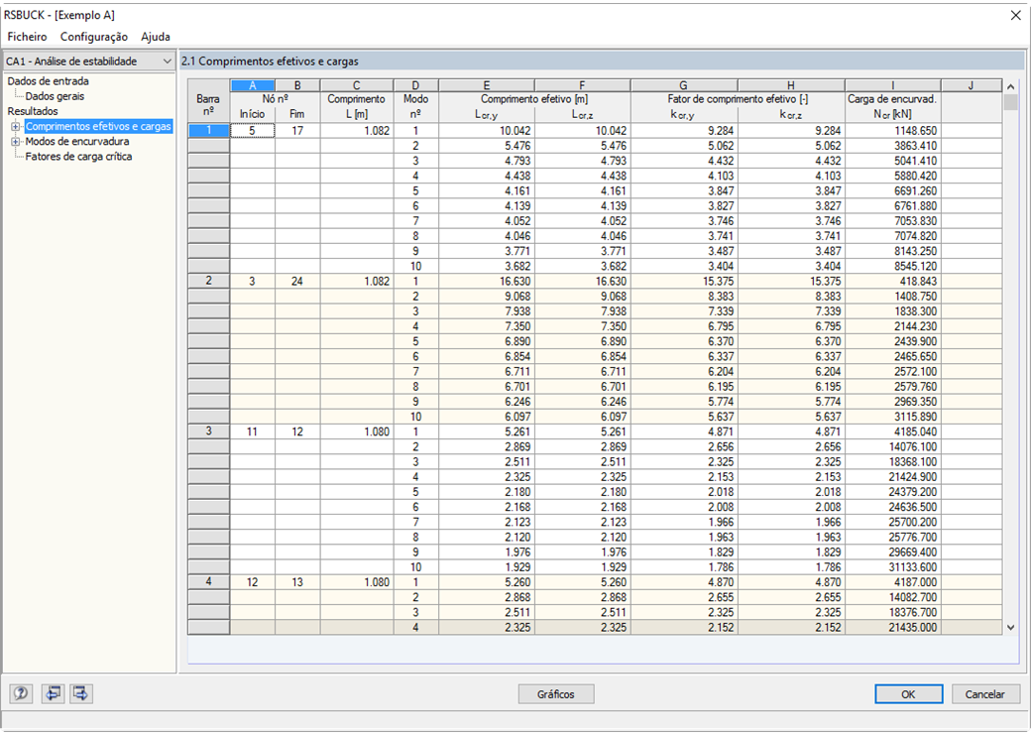Select column I header
This screenshot has height=736, width=1031.
[893, 85]
